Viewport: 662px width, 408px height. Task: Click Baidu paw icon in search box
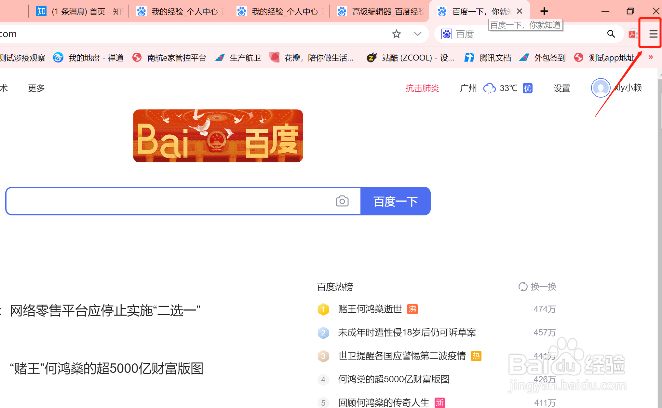click(446, 34)
